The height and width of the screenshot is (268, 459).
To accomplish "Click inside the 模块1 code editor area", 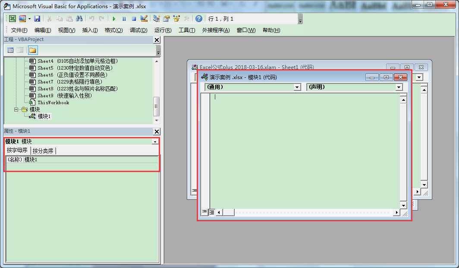I will pos(305,151).
